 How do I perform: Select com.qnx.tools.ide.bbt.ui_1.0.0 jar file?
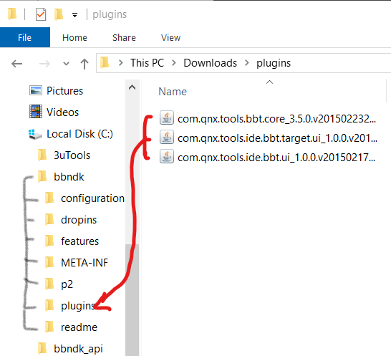coord(276,158)
